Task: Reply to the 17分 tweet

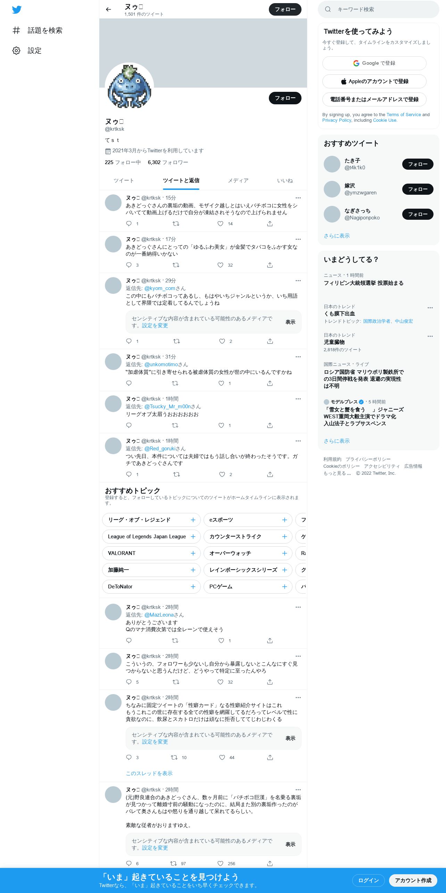Action: click(x=129, y=265)
